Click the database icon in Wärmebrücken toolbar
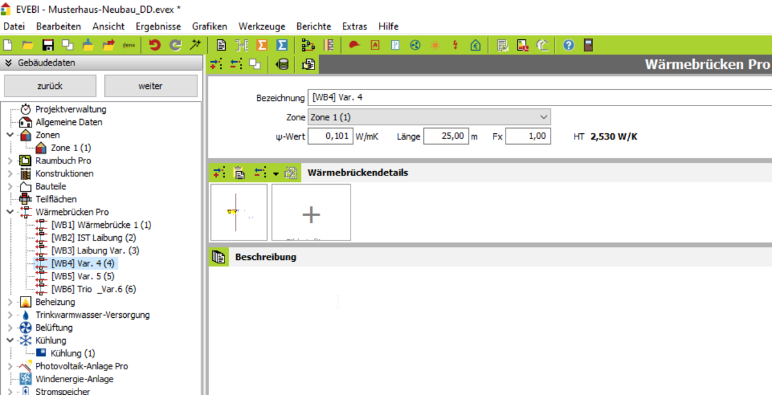This screenshot has width=772, height=395. [x=282, y=64]
